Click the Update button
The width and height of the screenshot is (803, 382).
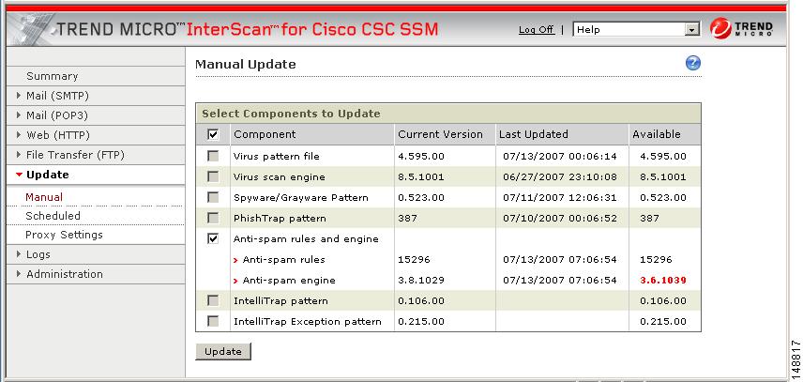(x=223, y=352)
